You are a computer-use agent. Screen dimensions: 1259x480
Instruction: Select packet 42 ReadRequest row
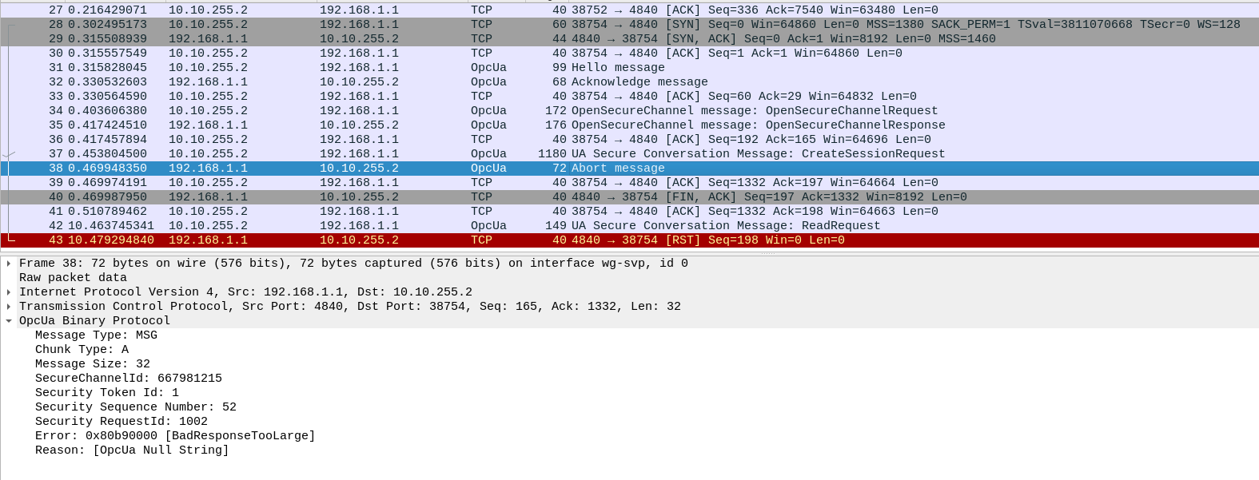point(629,226)
